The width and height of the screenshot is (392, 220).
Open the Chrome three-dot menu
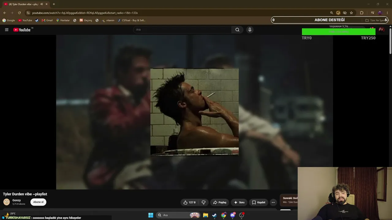point(387,13)
